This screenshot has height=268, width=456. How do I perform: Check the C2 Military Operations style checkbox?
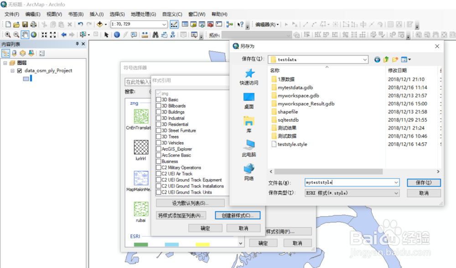[x=159, y=167]
